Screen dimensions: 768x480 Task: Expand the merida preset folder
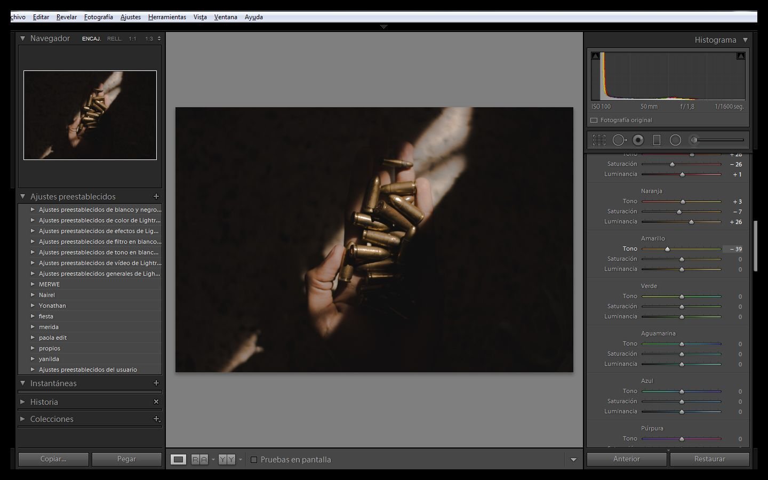click(x=33, y=327)
